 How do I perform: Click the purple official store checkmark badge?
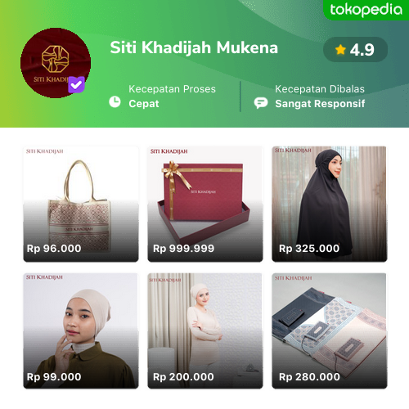[x=76, y=84]
